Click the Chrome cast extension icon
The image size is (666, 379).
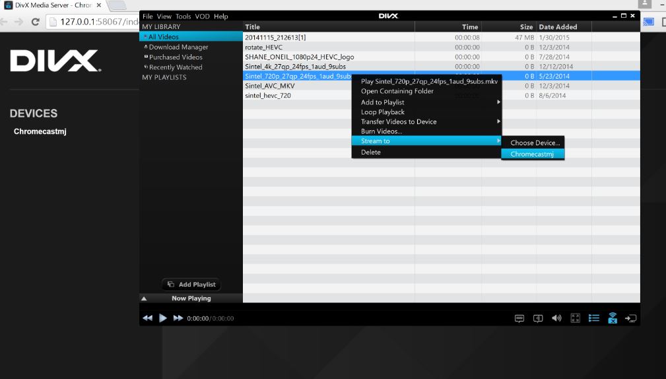pyautogui.click(x=649, y=22)
